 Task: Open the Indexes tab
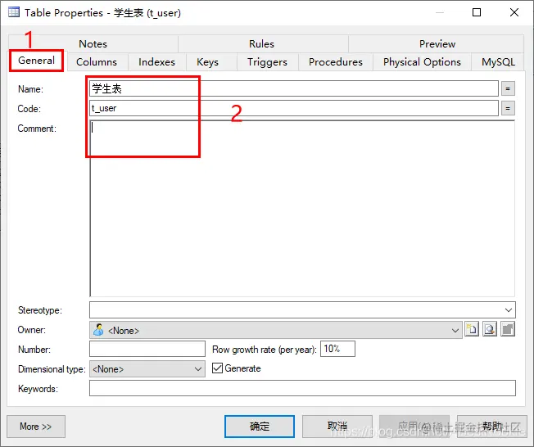(x=156, y=62)
